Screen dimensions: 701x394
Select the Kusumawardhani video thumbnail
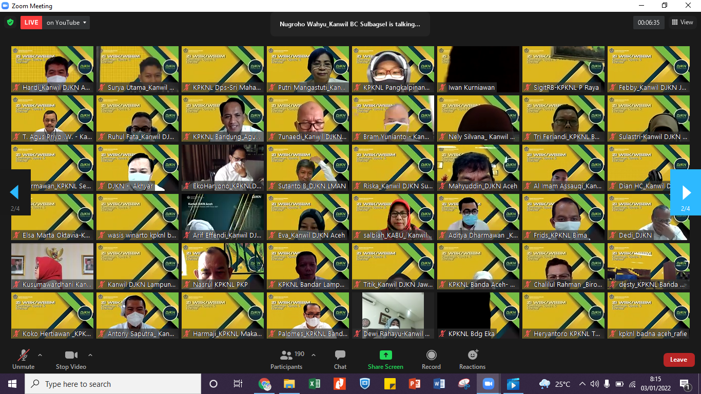point(52,266)
